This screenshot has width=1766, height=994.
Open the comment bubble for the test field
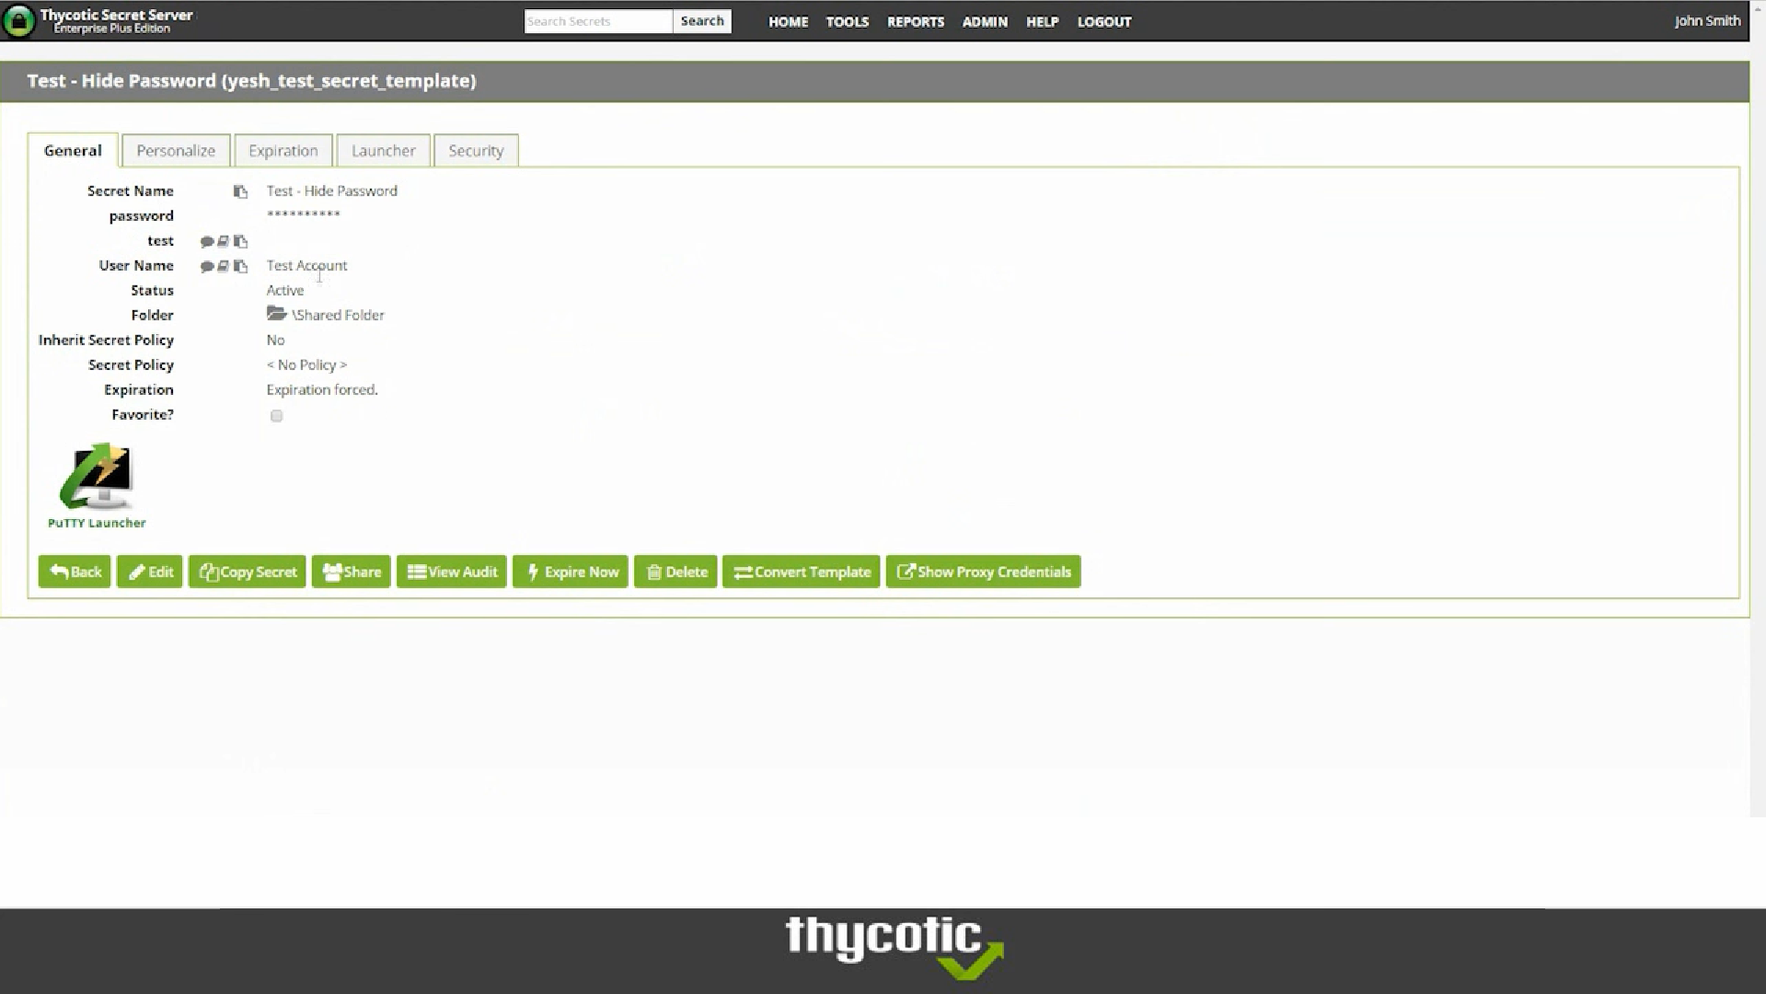207,240
